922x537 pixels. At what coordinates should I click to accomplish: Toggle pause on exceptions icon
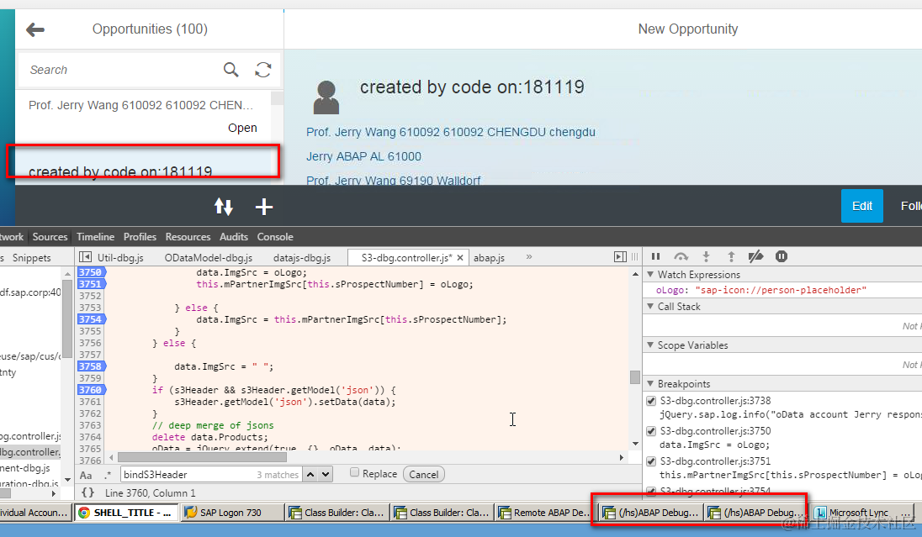click(x=781, y=256)
